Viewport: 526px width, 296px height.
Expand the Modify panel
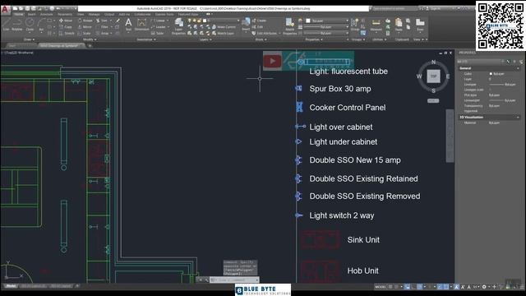pyautogui.click(x=90, y=39)
